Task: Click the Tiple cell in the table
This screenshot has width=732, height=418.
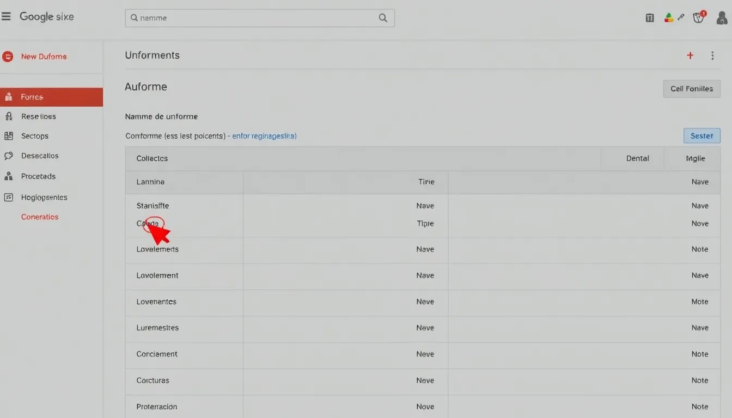Action: (x=425, y=224)
